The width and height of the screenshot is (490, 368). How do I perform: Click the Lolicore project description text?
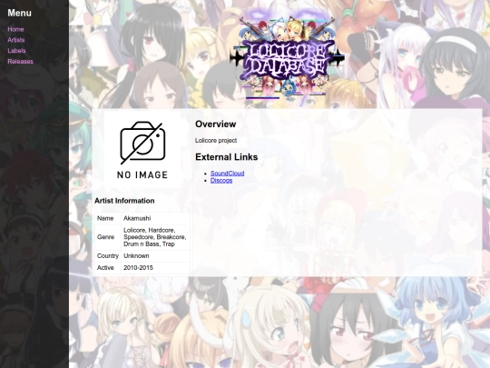tap(216, 141)
